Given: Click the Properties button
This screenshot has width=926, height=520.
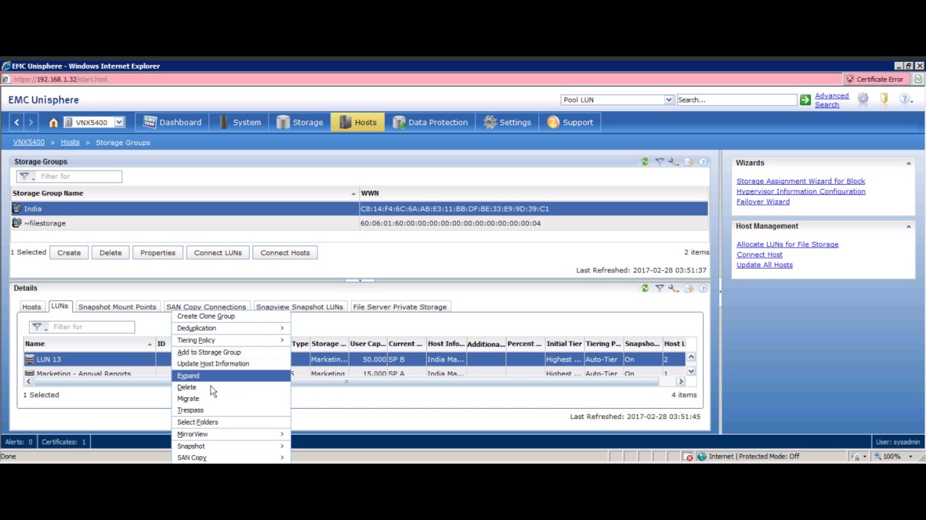Looking at the screenshot, I should 158,253.
